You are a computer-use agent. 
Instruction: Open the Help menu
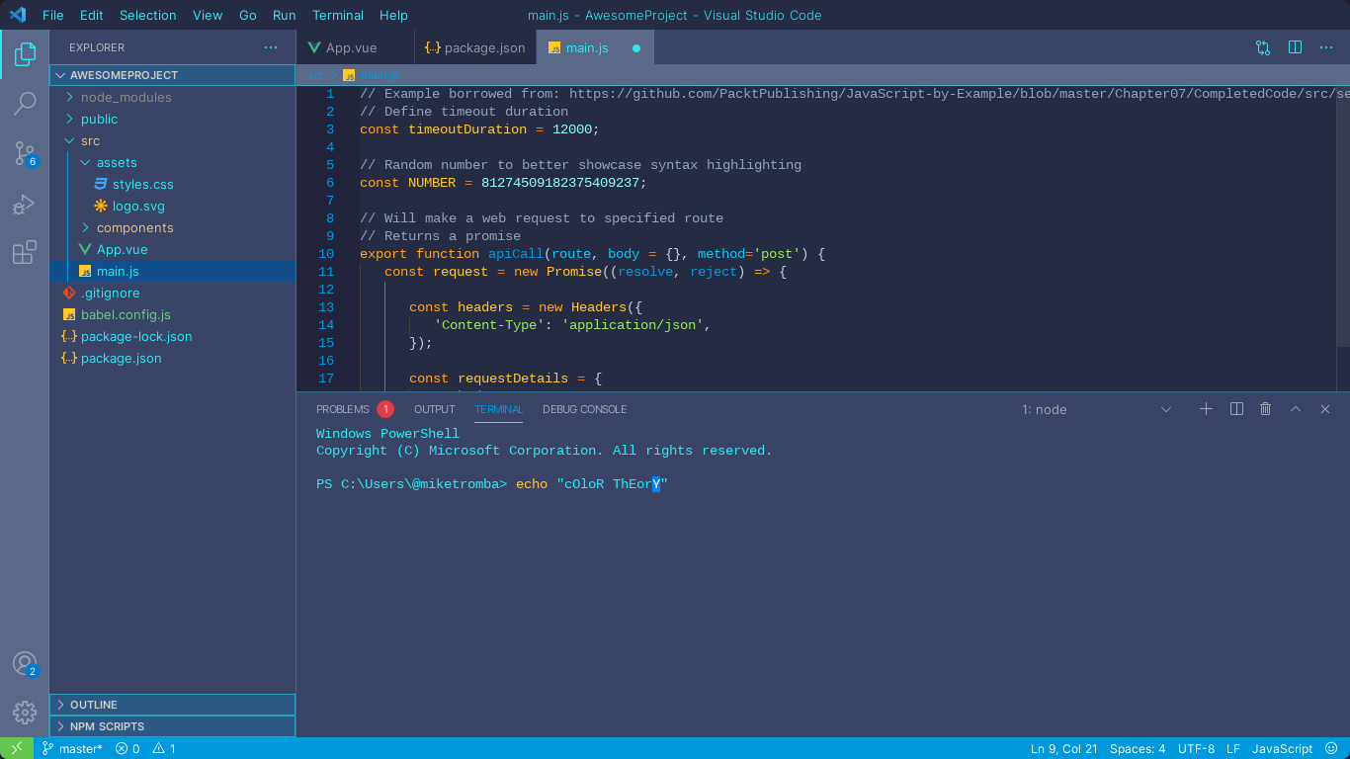[x=393, y=15]
